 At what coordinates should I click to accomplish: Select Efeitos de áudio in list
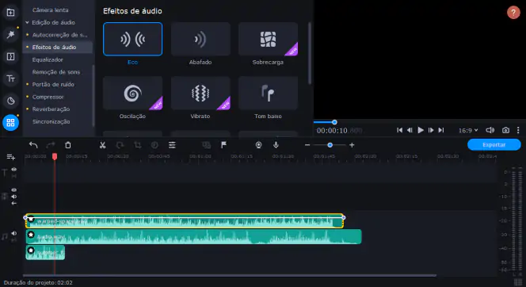(x=54, y=48)
